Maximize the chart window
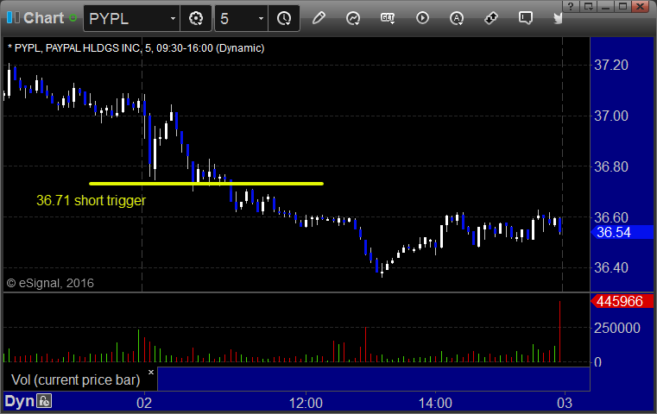The height and width of the screenshot is (414, 657). click(623, 6)
